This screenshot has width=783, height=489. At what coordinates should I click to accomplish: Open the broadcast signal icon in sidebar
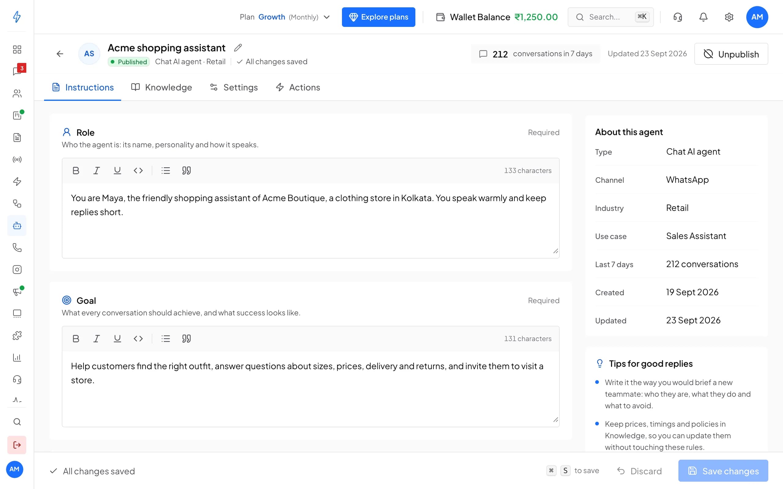(17, 160)
